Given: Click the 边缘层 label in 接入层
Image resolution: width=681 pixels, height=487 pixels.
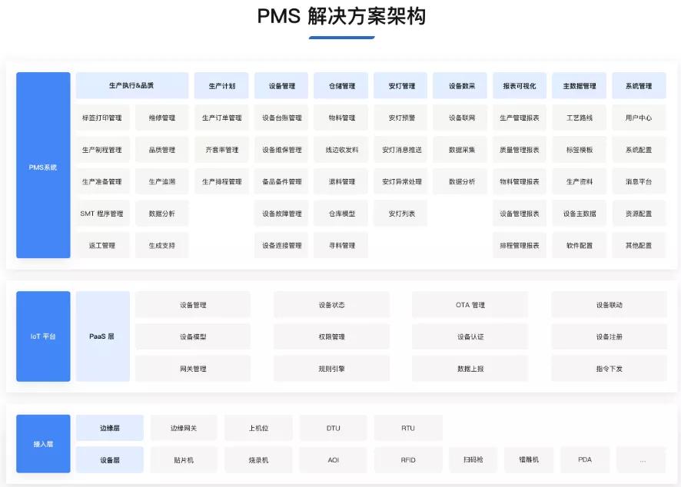Looking at the screenshot, I should (x=108, y=428).
